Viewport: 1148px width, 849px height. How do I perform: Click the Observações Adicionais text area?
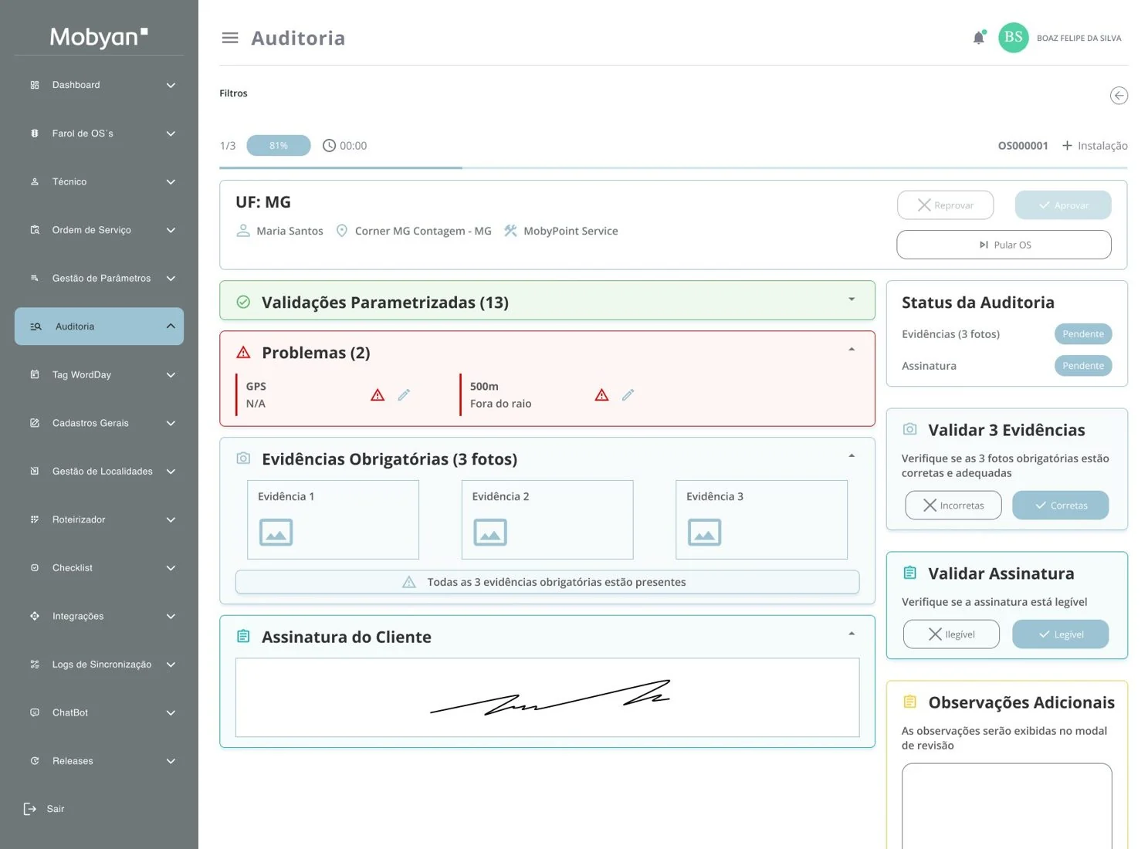pos(1007,806)
